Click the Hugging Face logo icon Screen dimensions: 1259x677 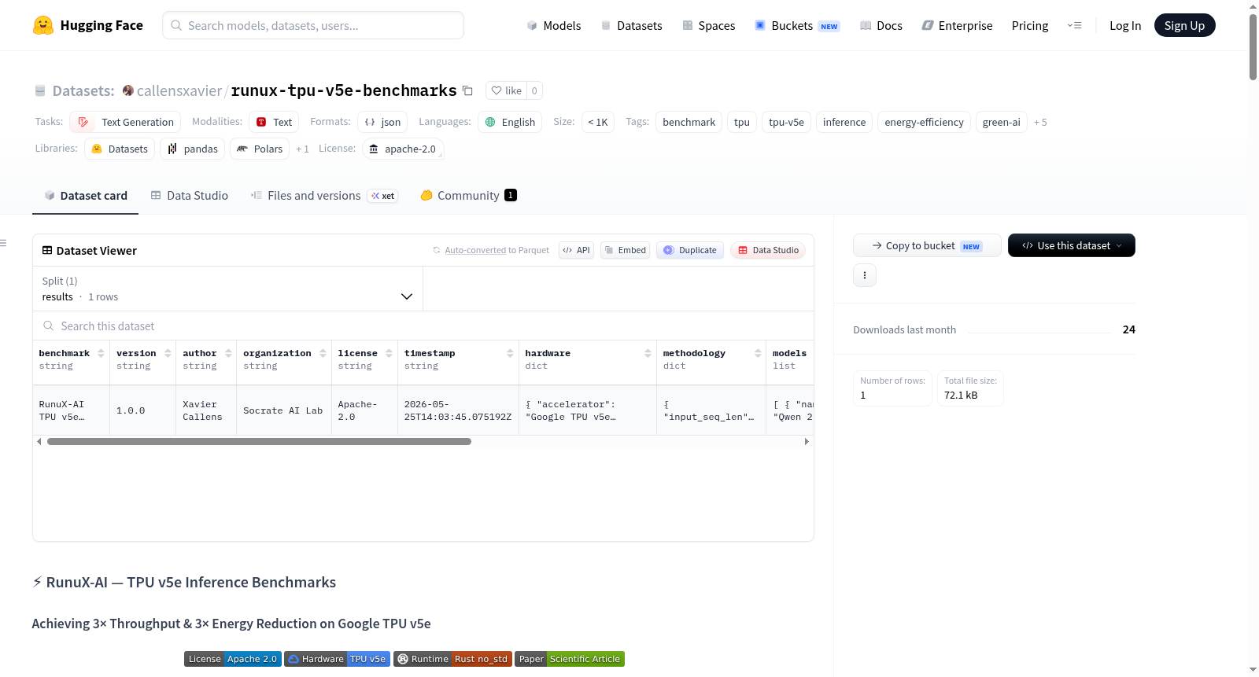pyautogui.click(x=43, y=25)
